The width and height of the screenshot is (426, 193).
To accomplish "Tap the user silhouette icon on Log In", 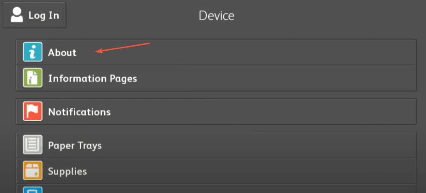I will 17,15.
